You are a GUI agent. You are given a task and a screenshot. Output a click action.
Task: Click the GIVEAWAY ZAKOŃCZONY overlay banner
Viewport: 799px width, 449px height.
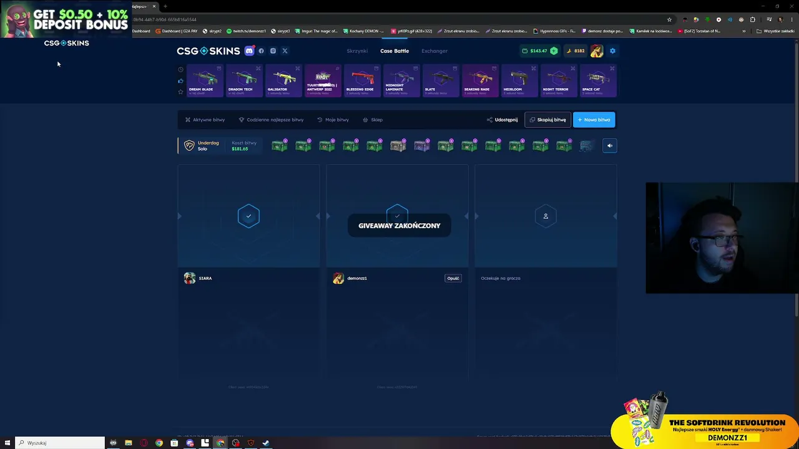(399, 226)
